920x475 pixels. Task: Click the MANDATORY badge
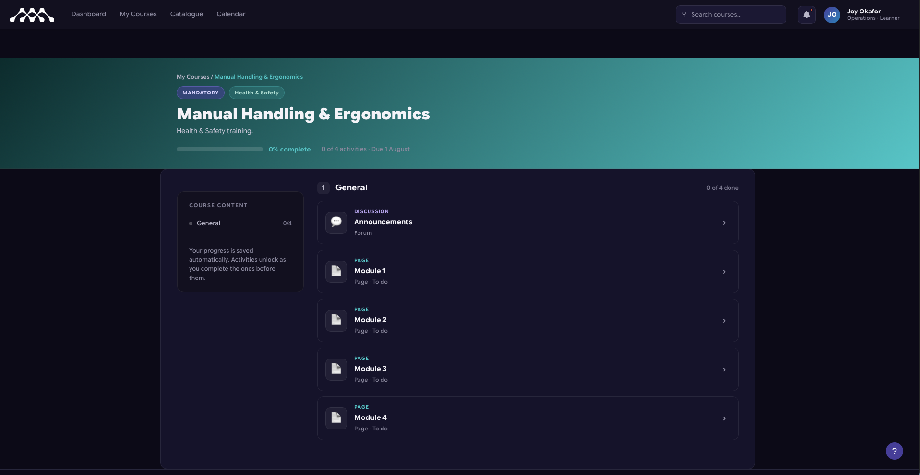[x=201, y=93]
